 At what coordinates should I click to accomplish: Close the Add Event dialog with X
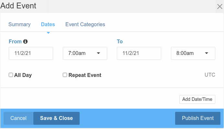(x=219, y=6)
